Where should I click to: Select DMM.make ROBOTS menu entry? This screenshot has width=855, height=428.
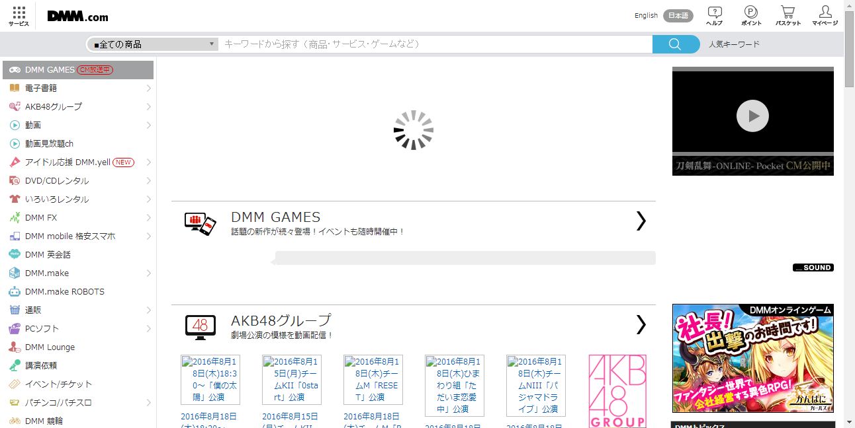pyautogui.click(x=78, y=291)
